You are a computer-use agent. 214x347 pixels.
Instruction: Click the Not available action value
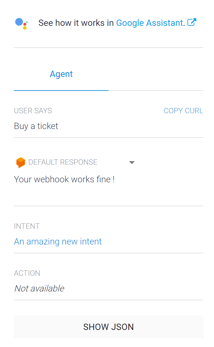pyautogui.click(x=39, y=288)
